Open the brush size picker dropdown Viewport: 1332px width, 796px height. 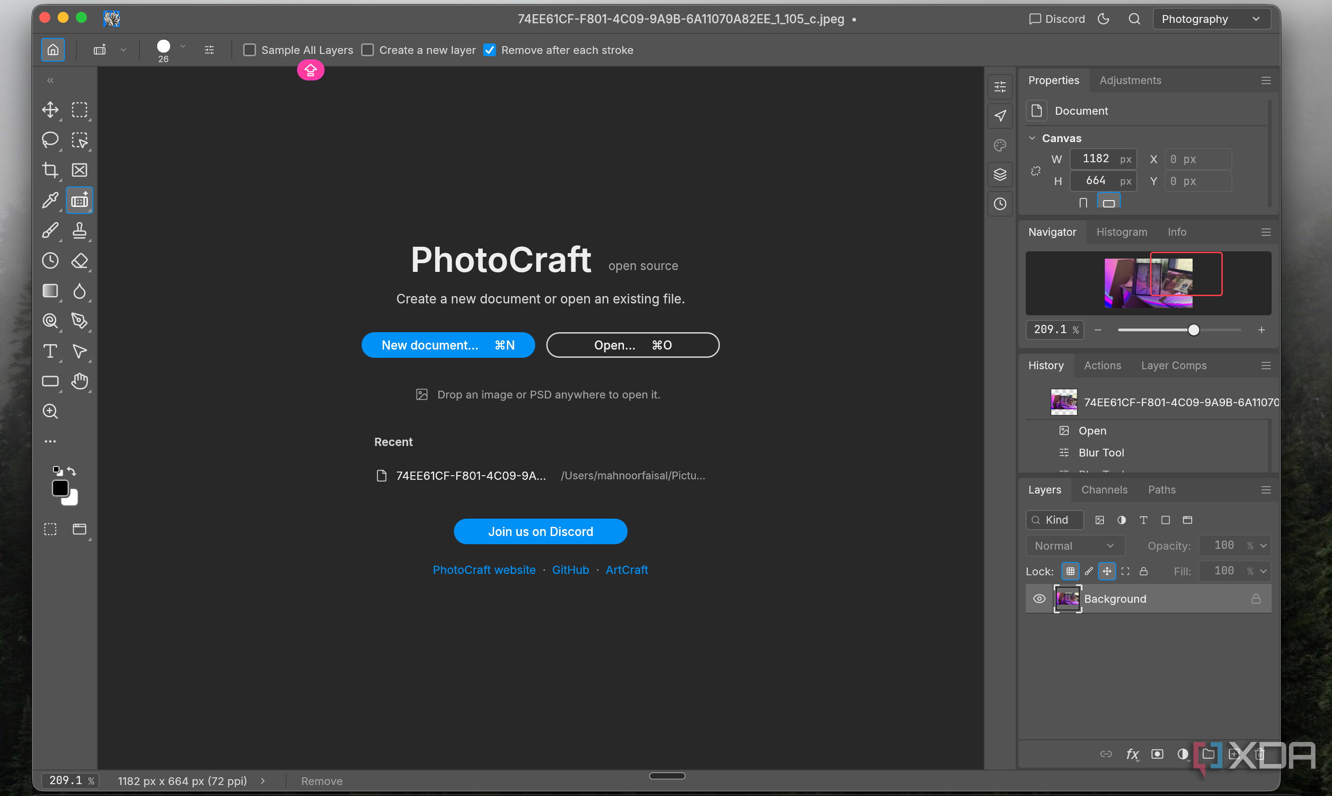click(x=183, y=46)
